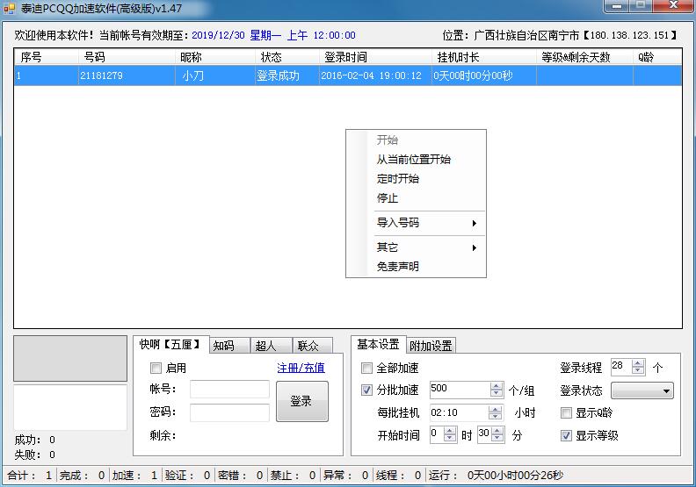Decrease 每批挂机 time with down arrow
Image resolution: width=696 pixels, height=487 pixels.
pyautogui.click(x=495, y=416)
